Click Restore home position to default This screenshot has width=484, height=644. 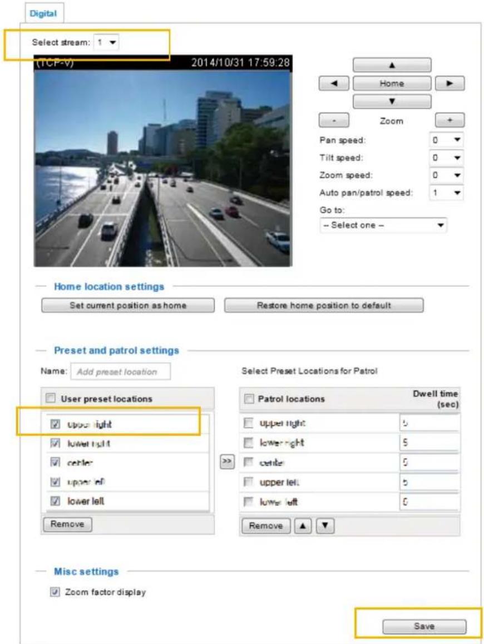pyautogui.click(x=323, y=305)
